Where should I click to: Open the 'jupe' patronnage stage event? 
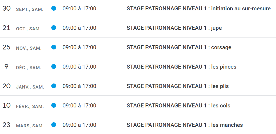(x=174, y=28)
